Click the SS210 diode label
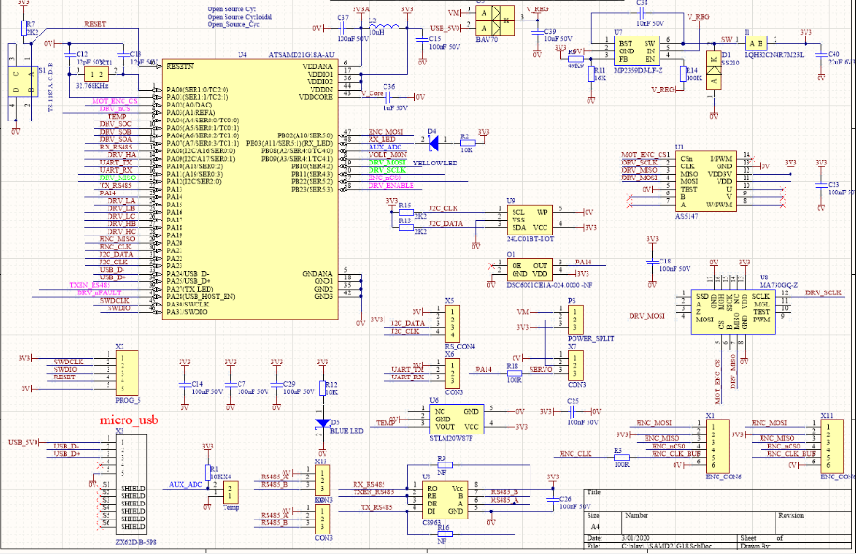 (731, 63)
